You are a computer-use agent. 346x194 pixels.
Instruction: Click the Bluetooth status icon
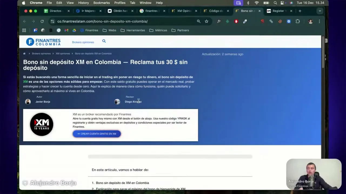pos(248,3)
